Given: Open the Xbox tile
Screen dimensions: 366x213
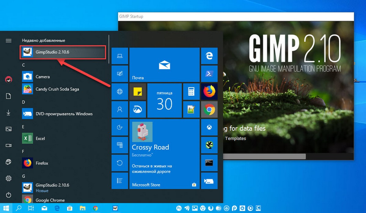Looking at the screenshot, I should click(209, 127).
